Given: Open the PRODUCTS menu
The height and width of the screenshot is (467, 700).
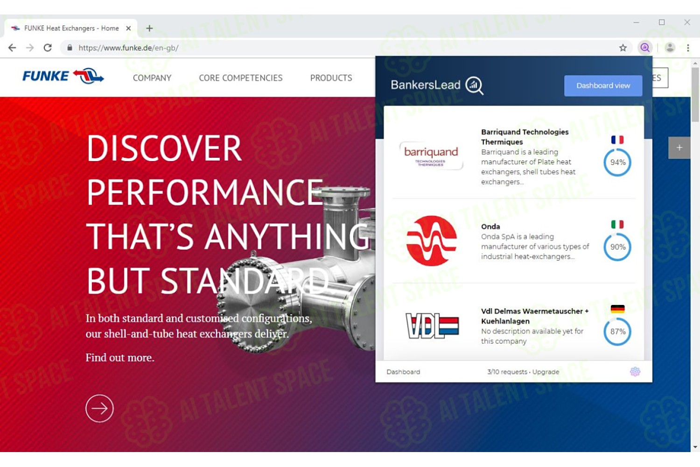Looking at the screenshot, I should pyautogui.click(x=331, y=78).
